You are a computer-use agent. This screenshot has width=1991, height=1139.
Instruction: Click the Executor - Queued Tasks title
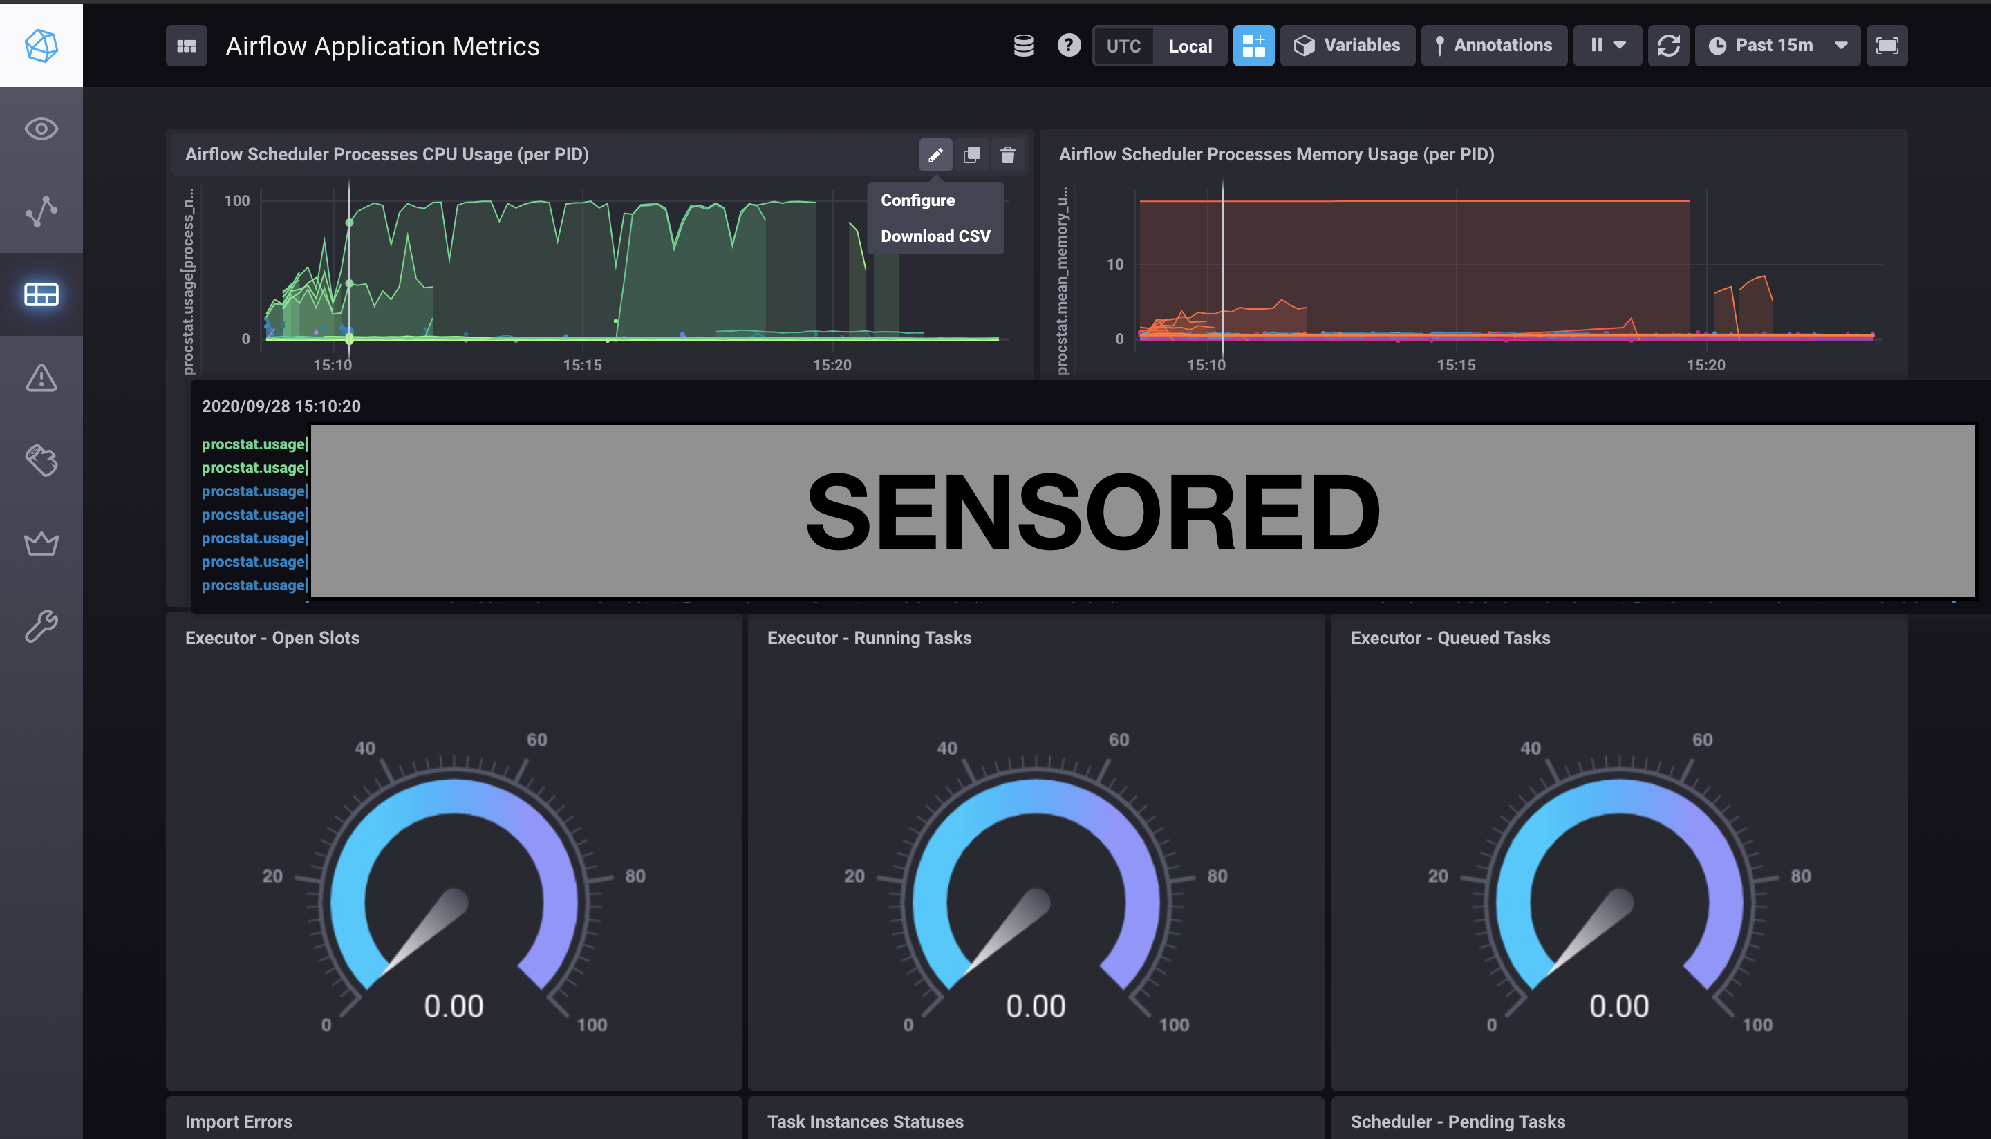(x=1450, y=637)
